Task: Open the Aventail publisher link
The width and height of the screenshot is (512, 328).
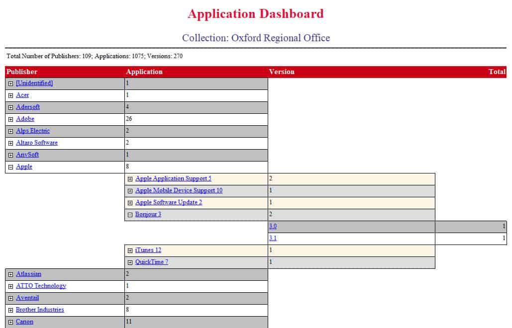Action: 27,298
